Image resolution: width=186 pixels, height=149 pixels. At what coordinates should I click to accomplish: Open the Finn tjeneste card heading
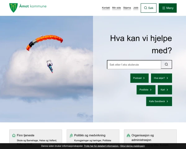pyautogui.click(x=25, y=135)
